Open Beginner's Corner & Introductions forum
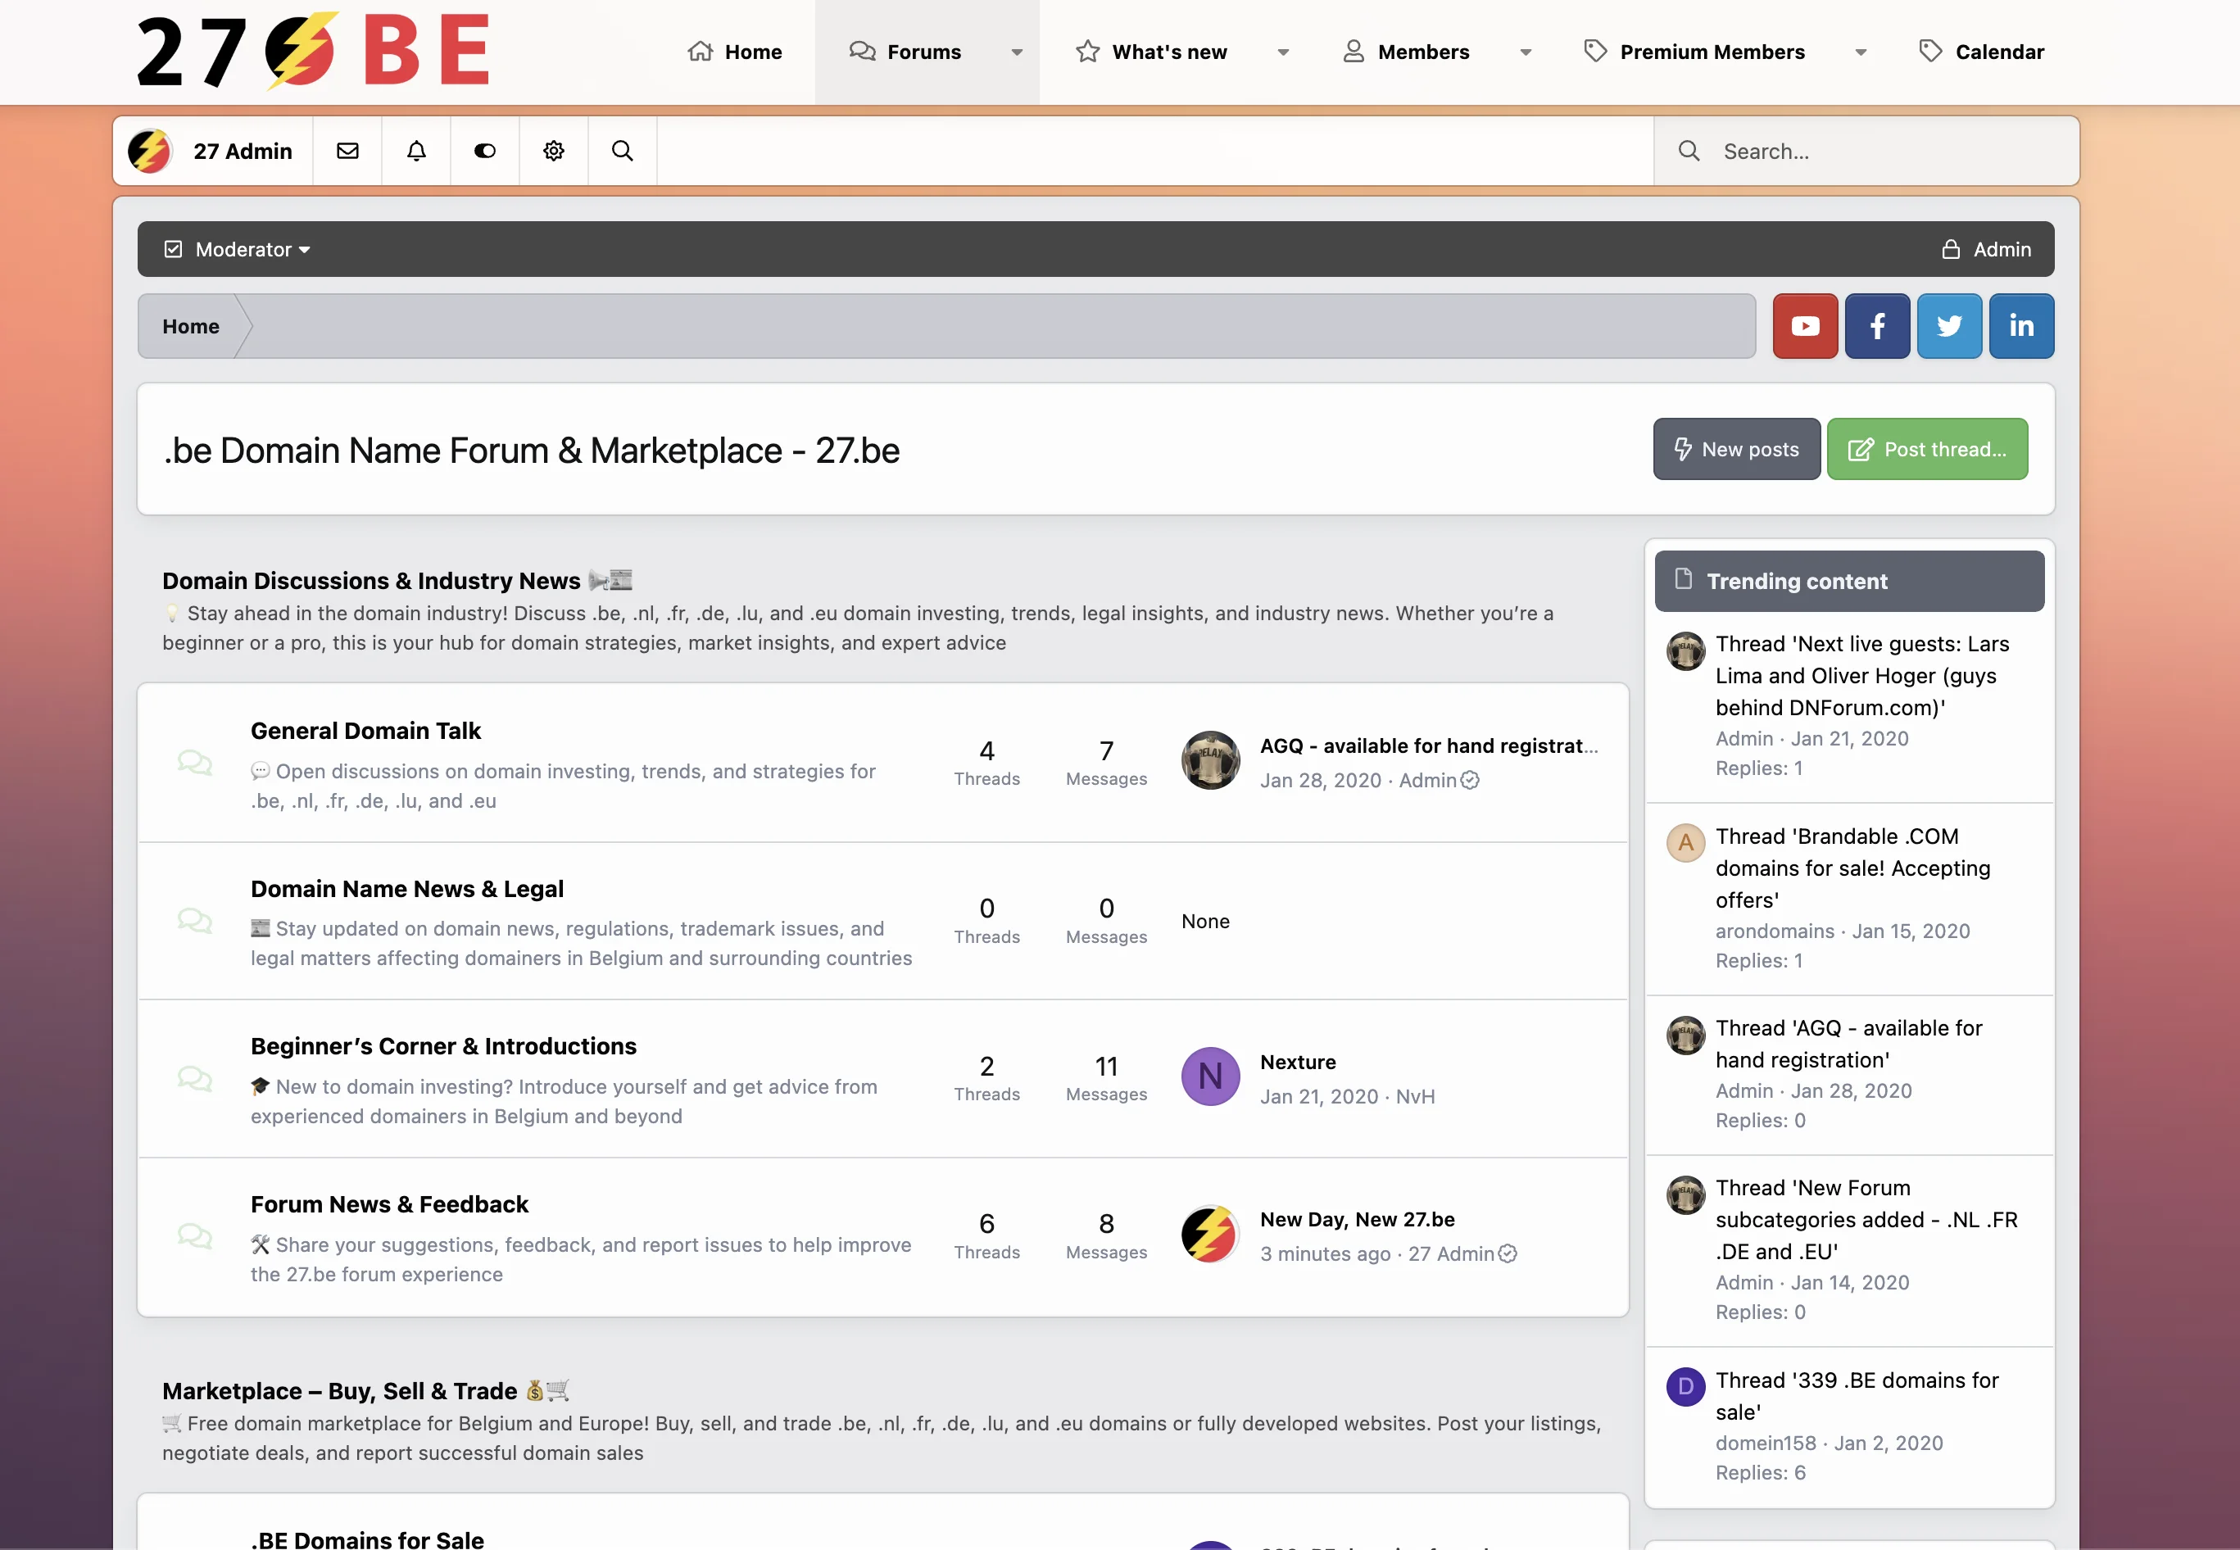 click(444, 1046)
